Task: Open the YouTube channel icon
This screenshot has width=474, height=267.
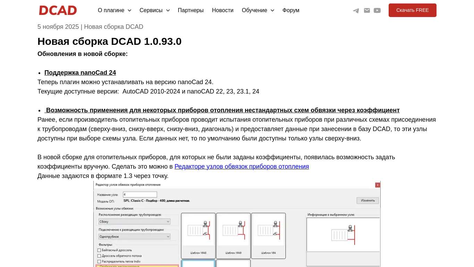Action: pyautogui.click(x=377, y=10)
